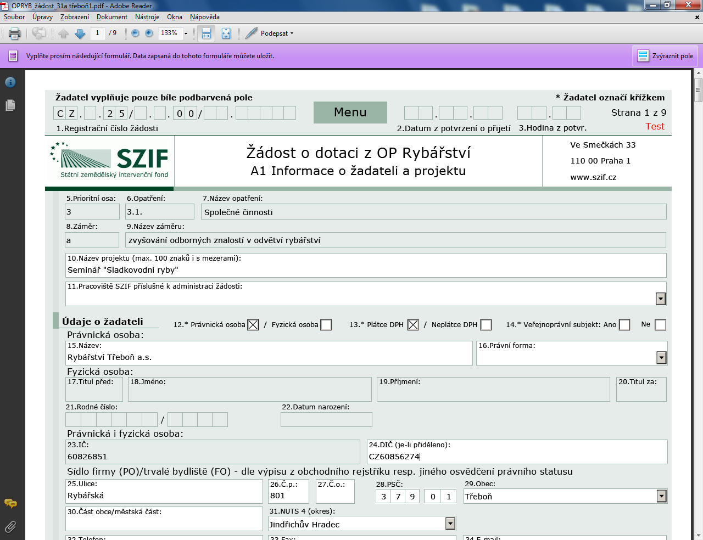Open Nástroje menu
The height and width of the screenshot is (540, 703).
pos(147,17)
